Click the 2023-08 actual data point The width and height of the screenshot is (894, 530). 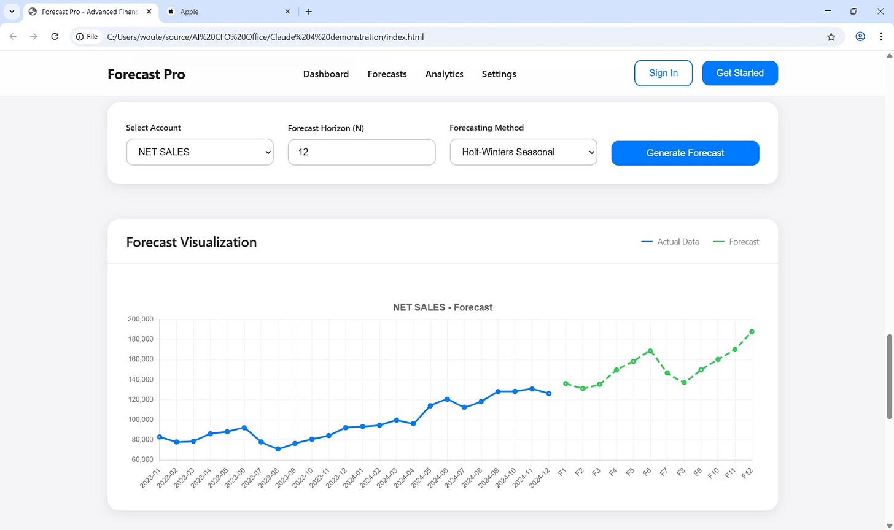click(278, 449)
